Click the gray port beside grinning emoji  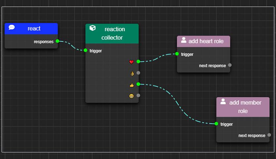coord(138,96)
